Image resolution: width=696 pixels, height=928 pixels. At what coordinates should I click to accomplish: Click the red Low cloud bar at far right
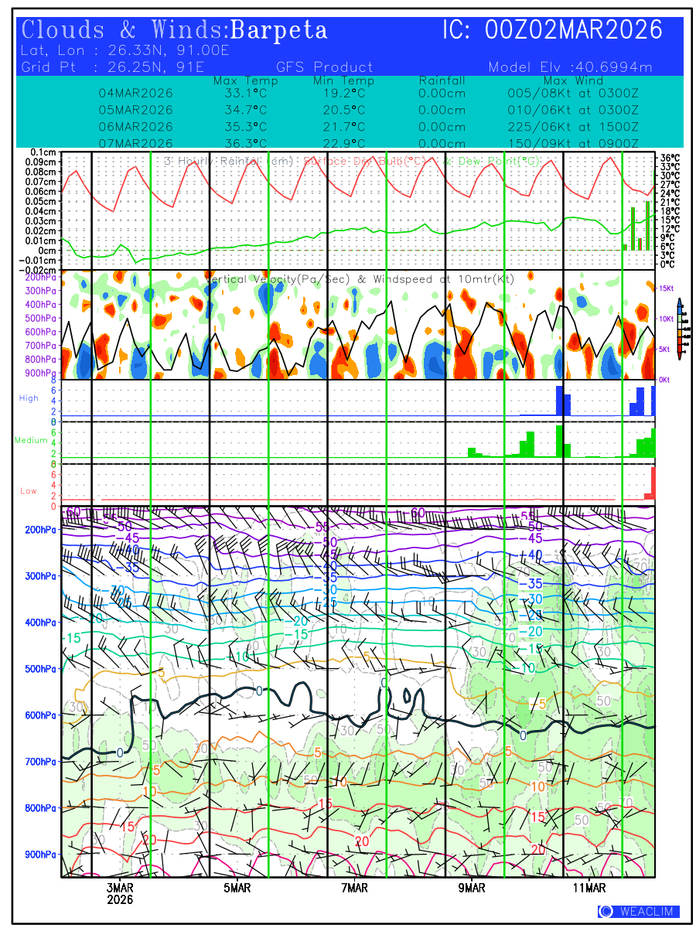[x=652, y=483]
